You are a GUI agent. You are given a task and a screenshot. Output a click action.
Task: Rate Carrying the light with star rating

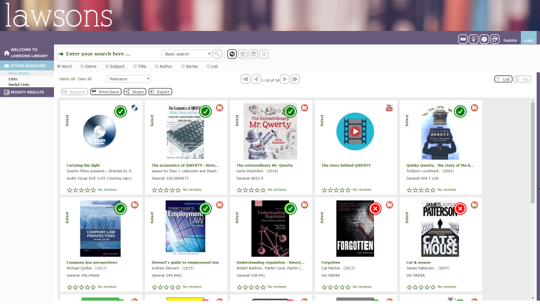[81, 190]
